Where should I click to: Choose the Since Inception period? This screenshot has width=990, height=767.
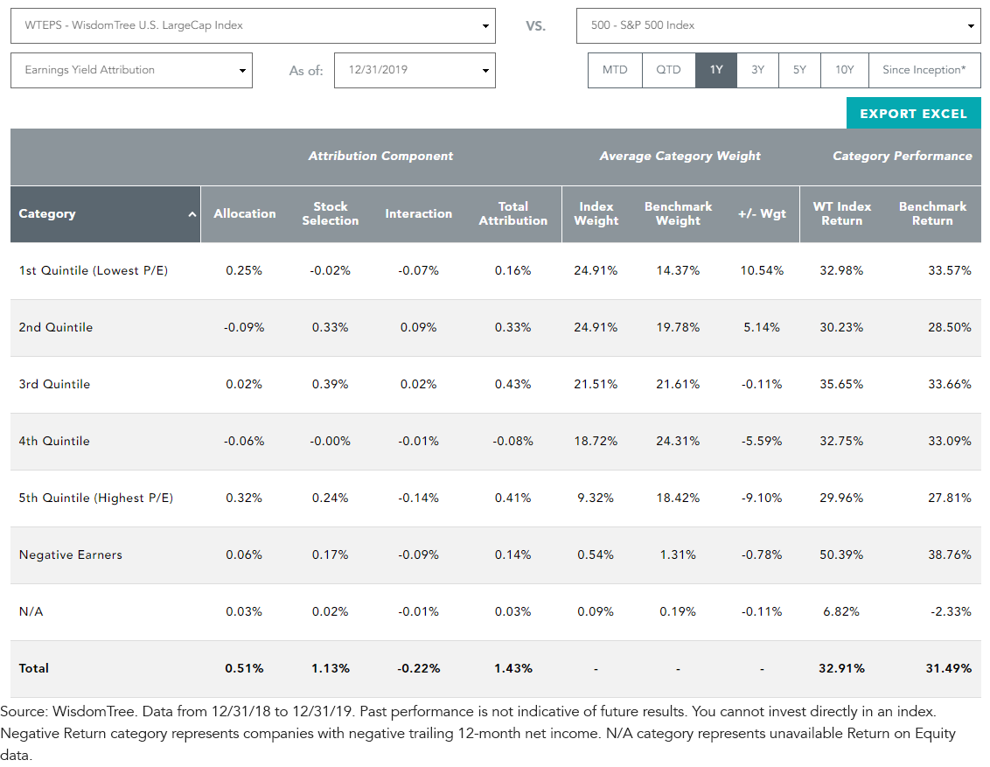(924, 70)
